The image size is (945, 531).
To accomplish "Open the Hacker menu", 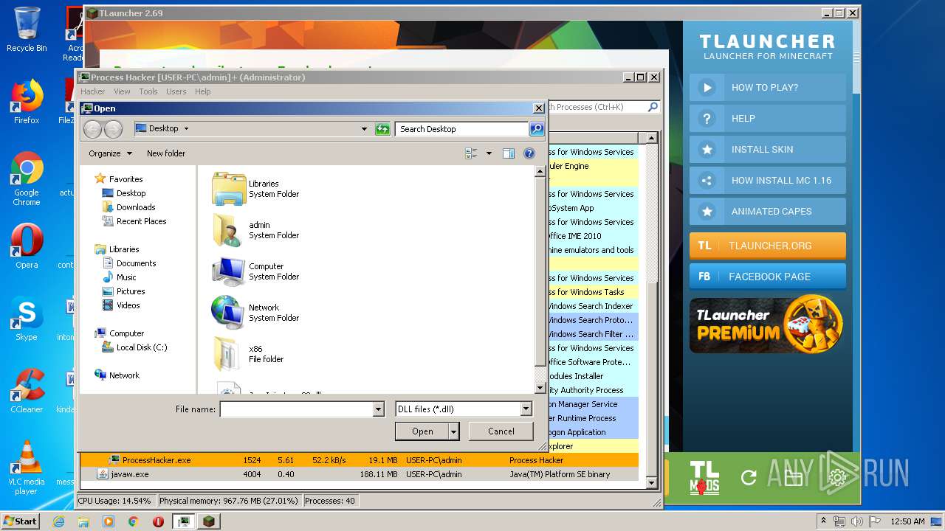I will point(93,91).
